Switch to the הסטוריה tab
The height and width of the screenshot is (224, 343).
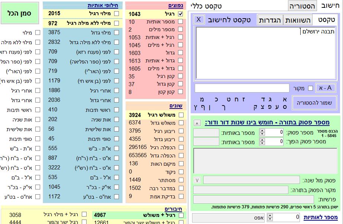(x=302, y=6)
